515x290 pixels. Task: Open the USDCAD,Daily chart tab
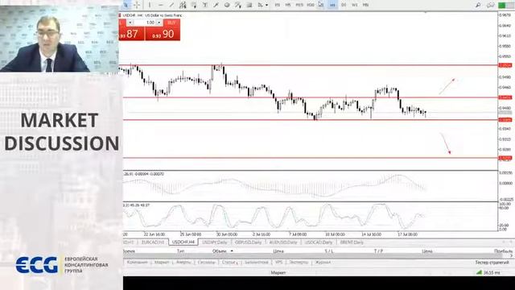click(319, 242)
